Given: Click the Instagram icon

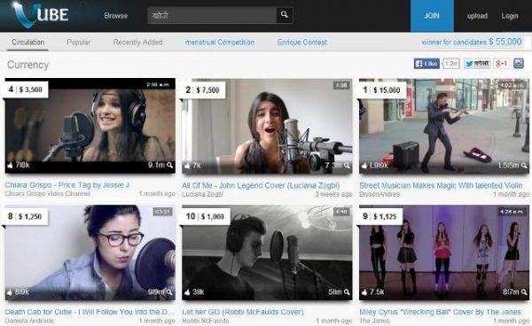Looking at the screenshot, I should point(519,64).
